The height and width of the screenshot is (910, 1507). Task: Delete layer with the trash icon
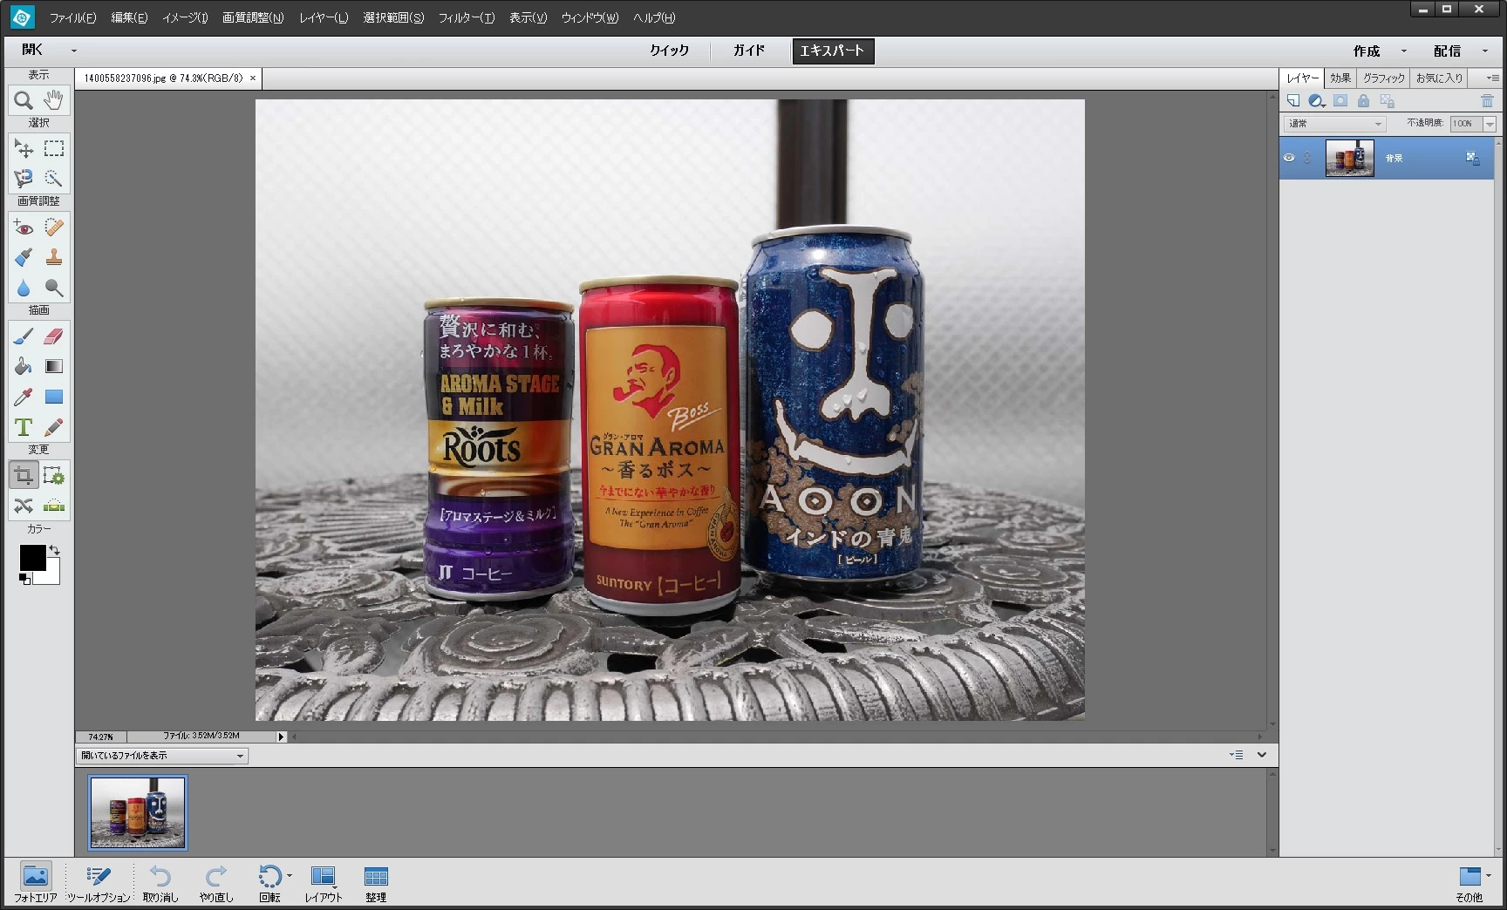tap(1488, 101)
